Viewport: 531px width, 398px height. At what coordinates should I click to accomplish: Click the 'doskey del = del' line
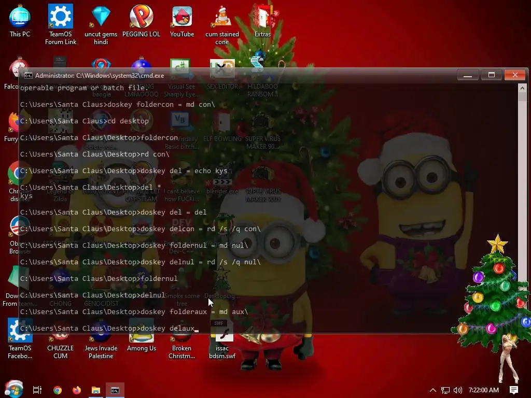[x=113, y=212]
